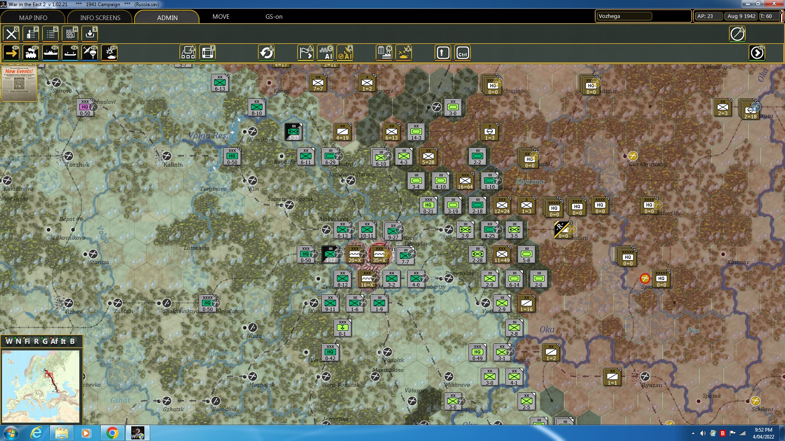Image resolution: width=785 pixels, height=441 pixels.
Task: Switch to the MAP INFO tab
Action: tap(33, 18)
